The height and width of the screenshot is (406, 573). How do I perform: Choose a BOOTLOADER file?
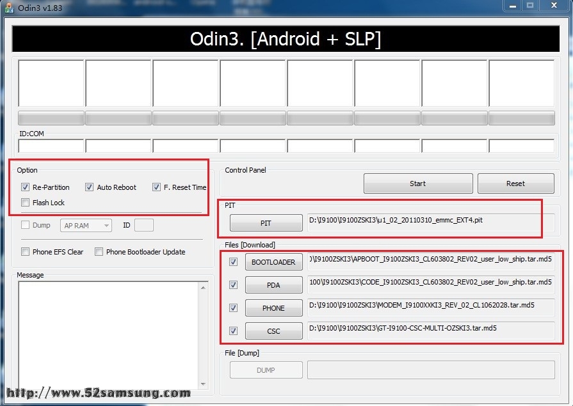point(274,262)
